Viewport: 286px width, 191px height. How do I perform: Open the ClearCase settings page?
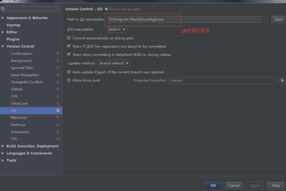click(x=19, y=103)
